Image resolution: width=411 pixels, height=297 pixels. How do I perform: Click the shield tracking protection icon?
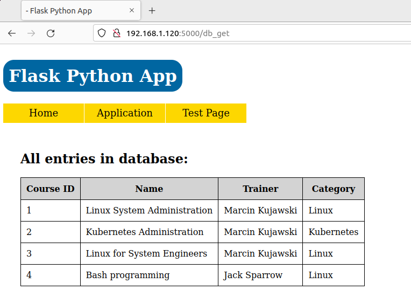(x=102, y=33)
